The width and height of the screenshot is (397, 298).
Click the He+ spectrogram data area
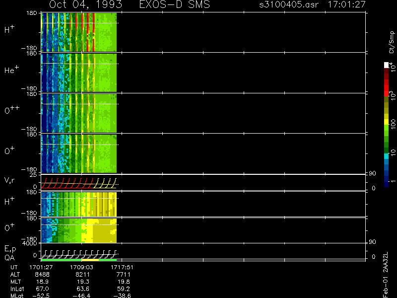[79, 73]
